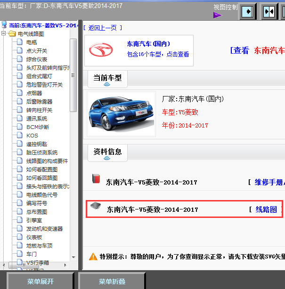Open 如何看回路图 entry

(42, 178)
